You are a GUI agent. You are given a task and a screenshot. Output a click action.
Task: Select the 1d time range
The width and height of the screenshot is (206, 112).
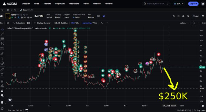[x=21, y=110]
